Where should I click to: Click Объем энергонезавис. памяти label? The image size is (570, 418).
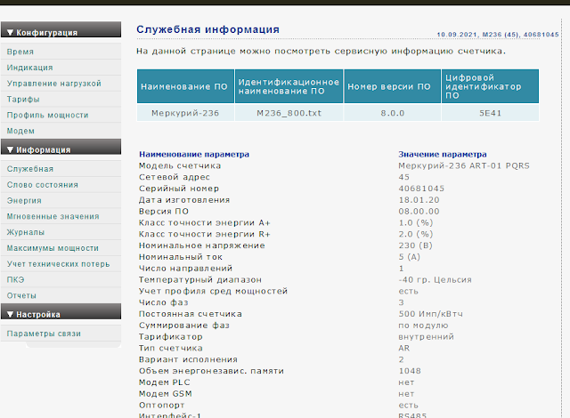click(211, 371)
